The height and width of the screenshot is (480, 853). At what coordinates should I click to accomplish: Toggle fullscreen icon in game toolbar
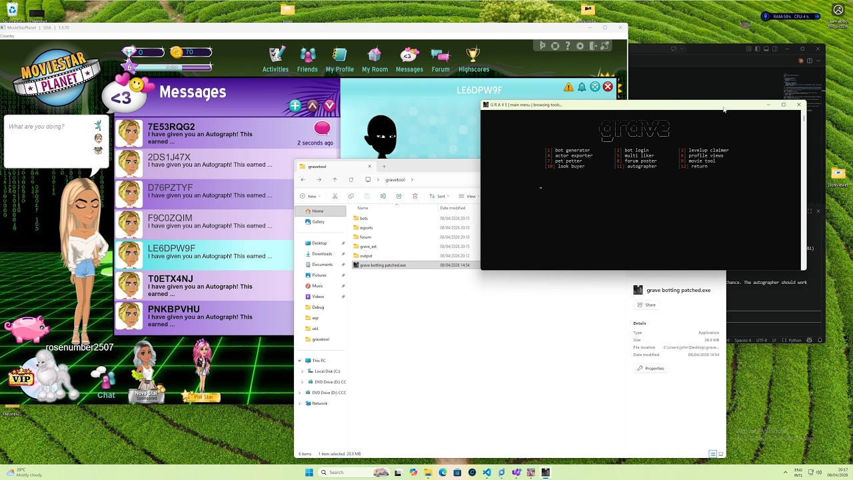point(605,46)
